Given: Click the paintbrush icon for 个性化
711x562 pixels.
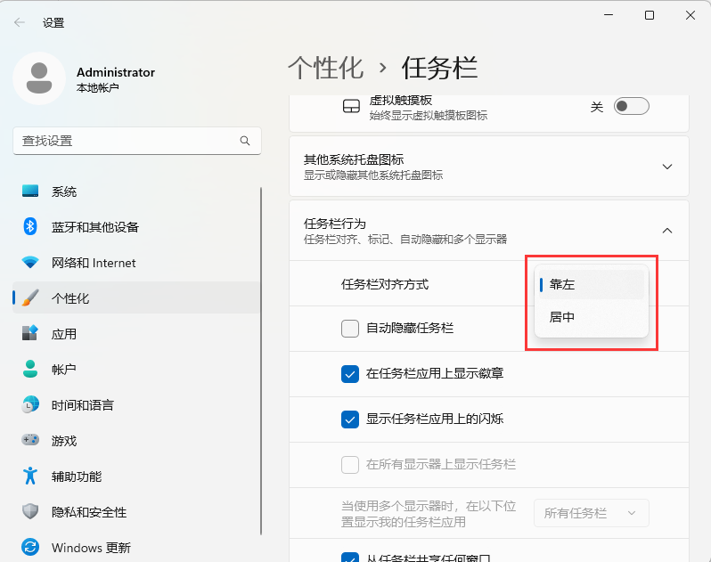Looking at the screenshot, I should coord(30,297).
